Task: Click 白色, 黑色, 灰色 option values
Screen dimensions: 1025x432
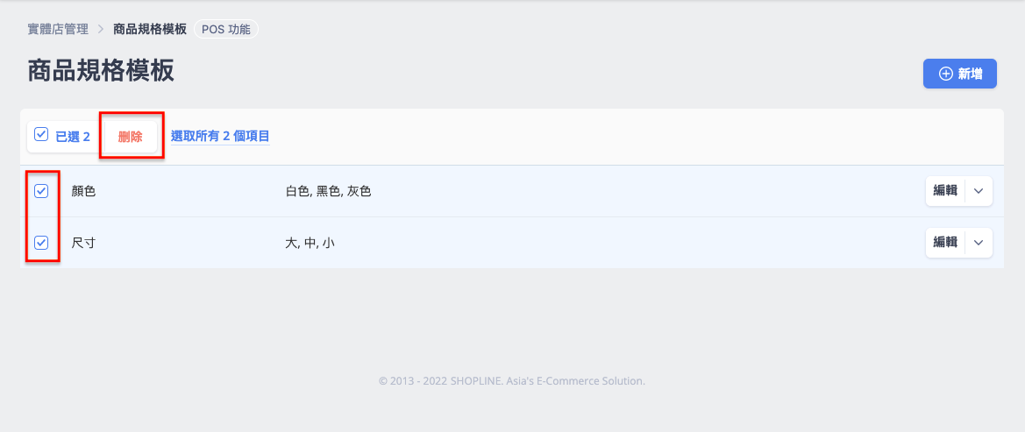Action: click(x=329, y=192)
